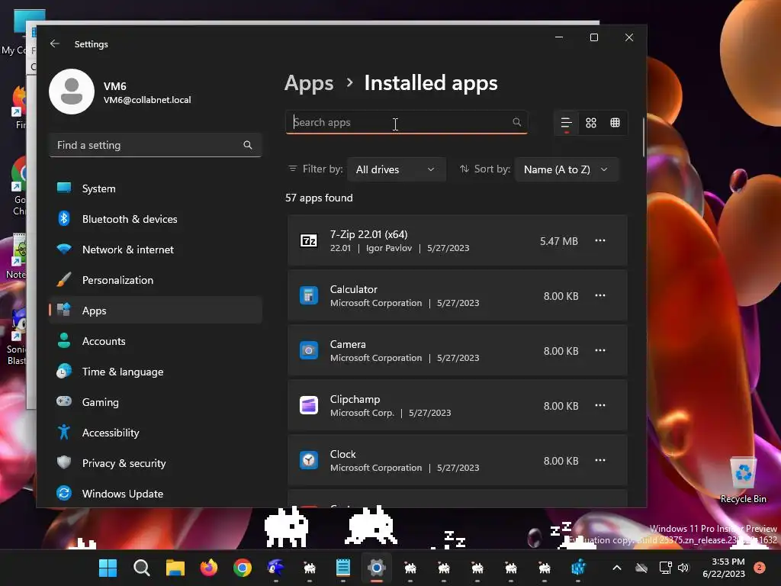Screen dimensions: 781x586
Task: Open the network icon in the tray
Action: pos(665,568)
